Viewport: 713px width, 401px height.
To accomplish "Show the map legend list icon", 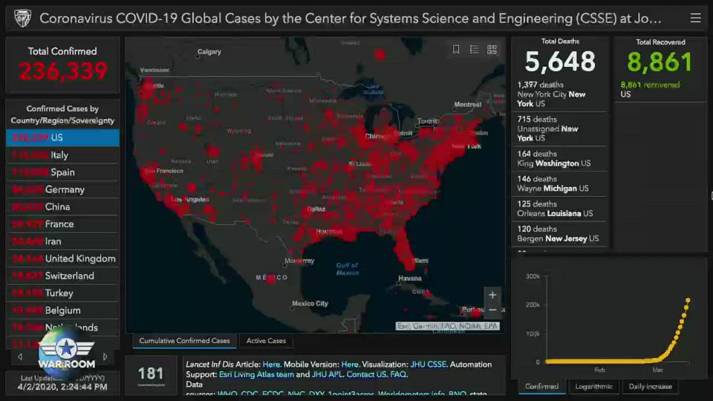I will (474, 50).
